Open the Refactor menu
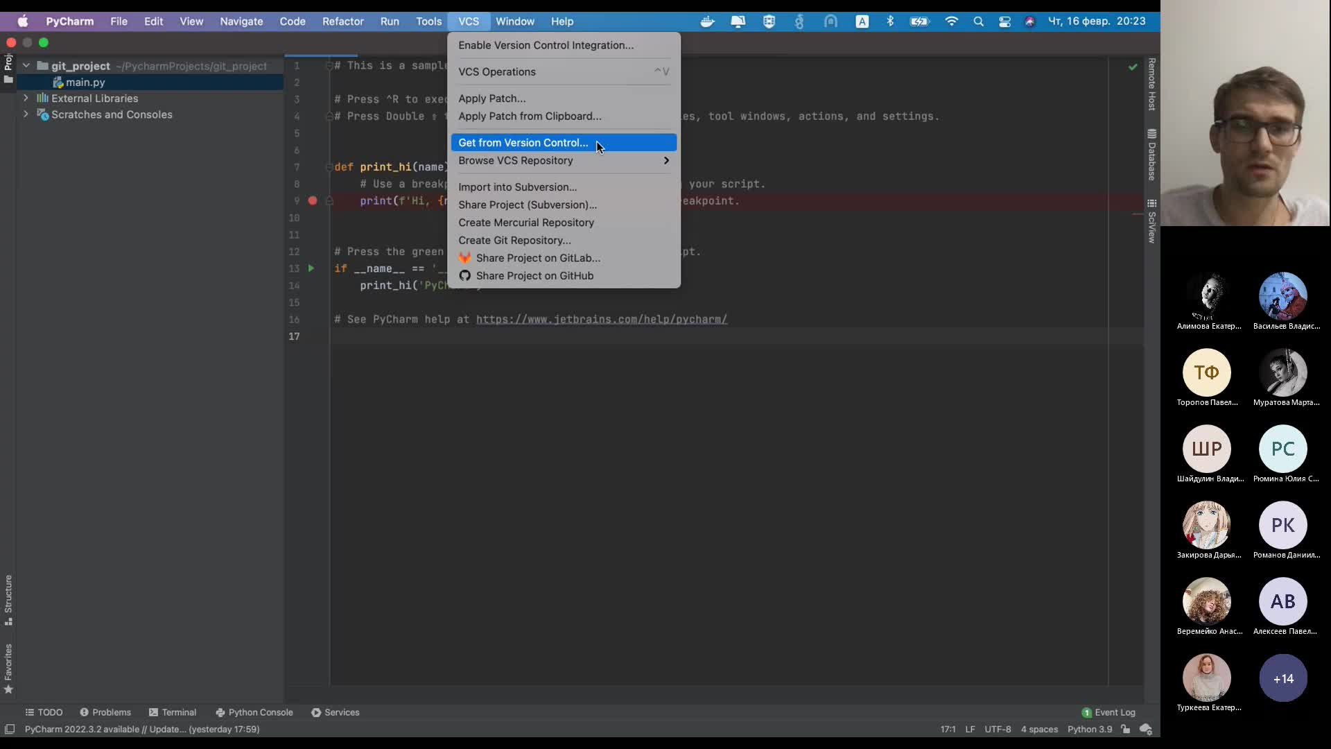The width and height of the screenshot is (1331, 749). 342,21
